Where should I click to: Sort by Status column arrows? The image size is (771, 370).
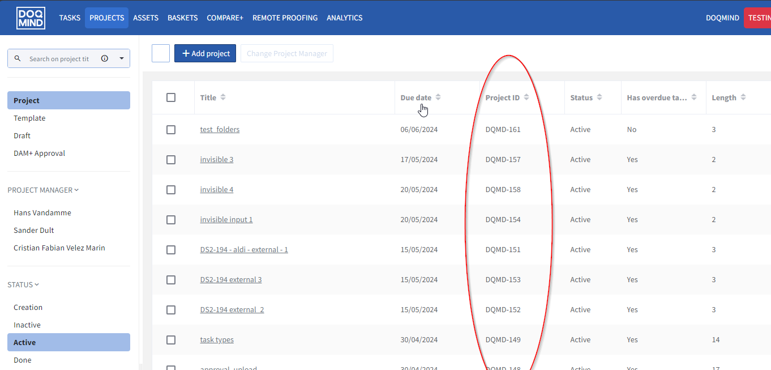(x=599, y=97)
